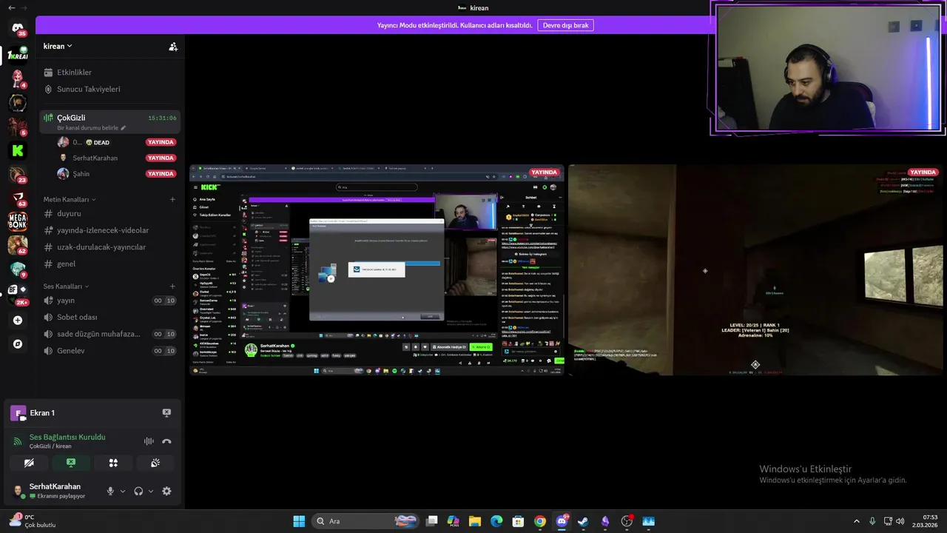Collapse Metin Kanalları category

(x=70, y=200)
